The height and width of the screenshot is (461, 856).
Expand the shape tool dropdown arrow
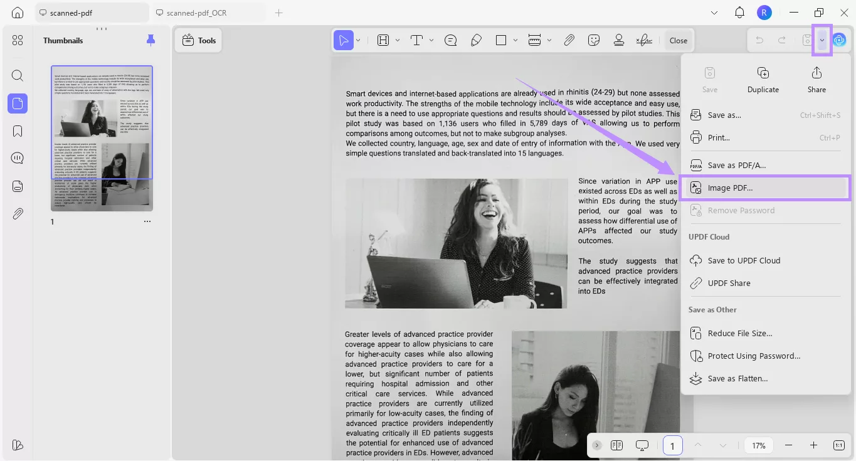click(x=516, y=40)
